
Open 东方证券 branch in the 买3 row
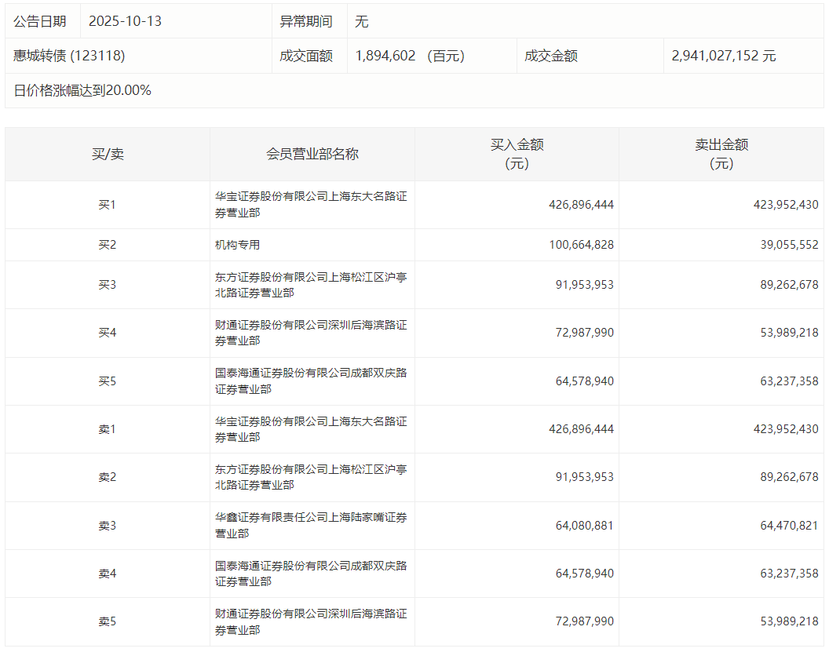coord(311,285)
